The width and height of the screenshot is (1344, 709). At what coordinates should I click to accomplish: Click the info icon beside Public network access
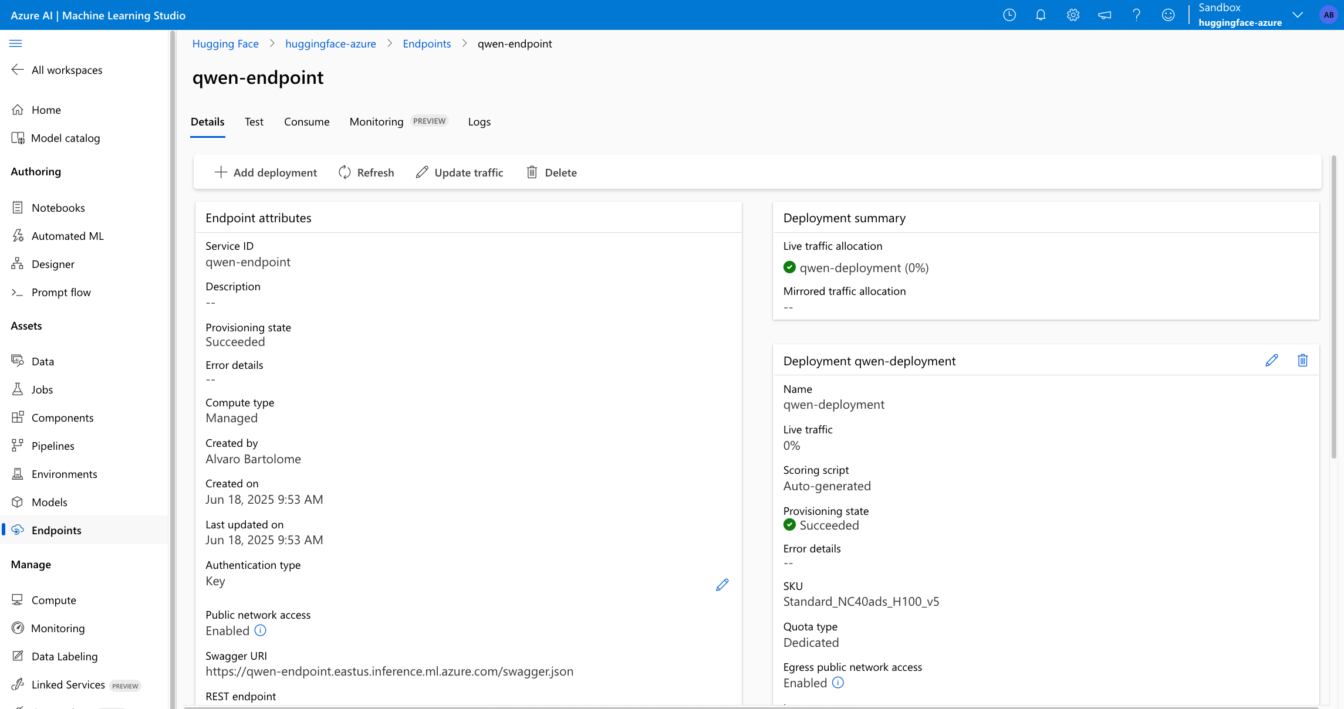260,630
